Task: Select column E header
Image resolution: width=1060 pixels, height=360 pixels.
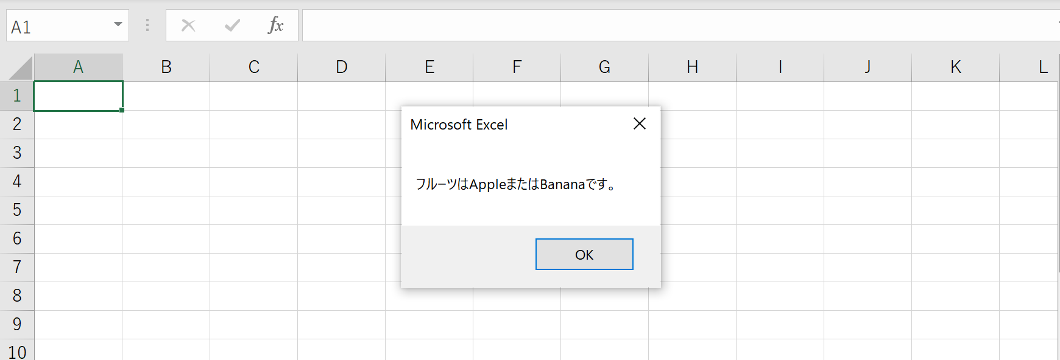Action: pos(429,67)
